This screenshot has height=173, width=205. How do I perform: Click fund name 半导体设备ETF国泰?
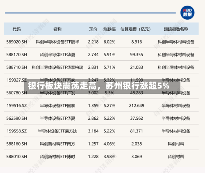57,106
